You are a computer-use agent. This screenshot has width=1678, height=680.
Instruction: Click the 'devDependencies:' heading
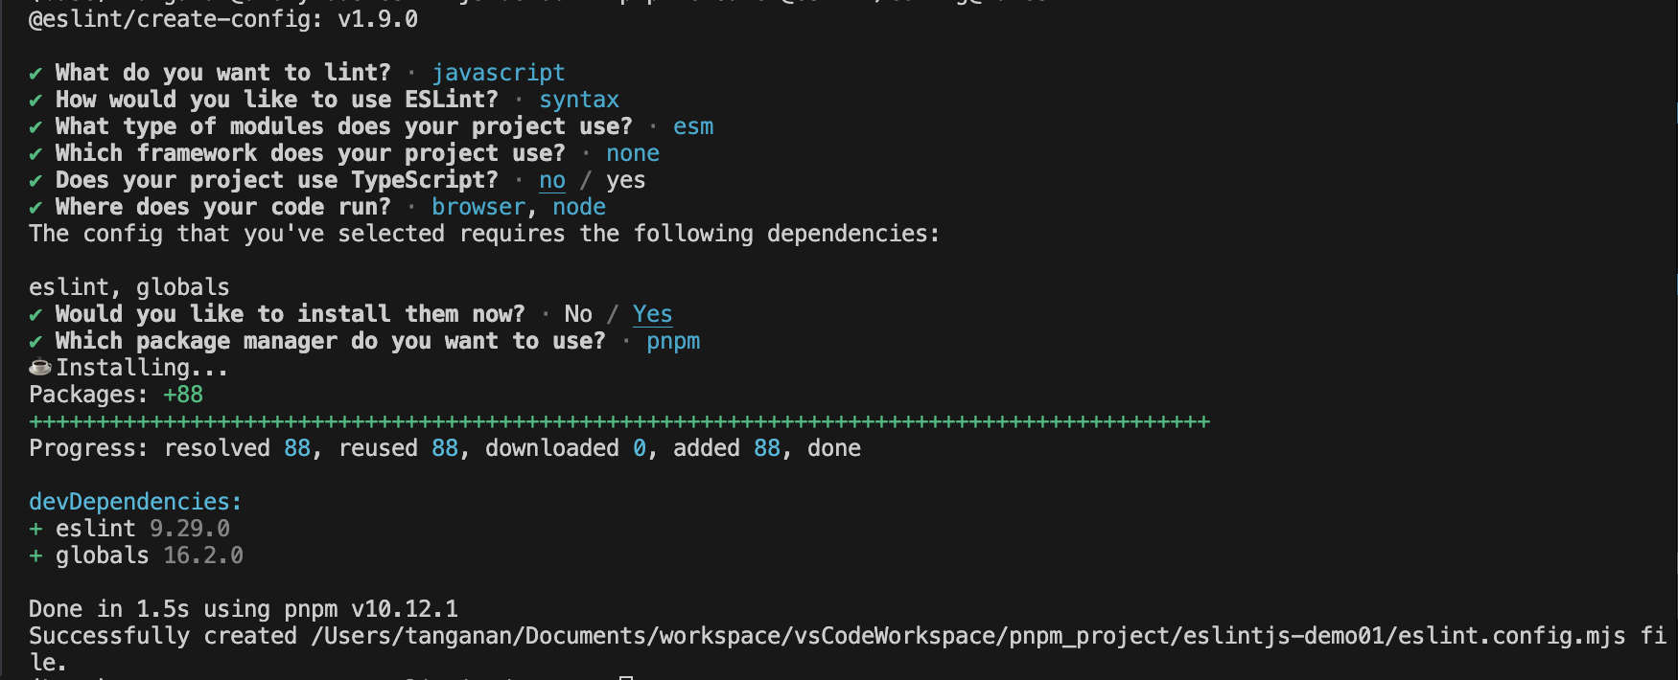[x=135, y=502]
